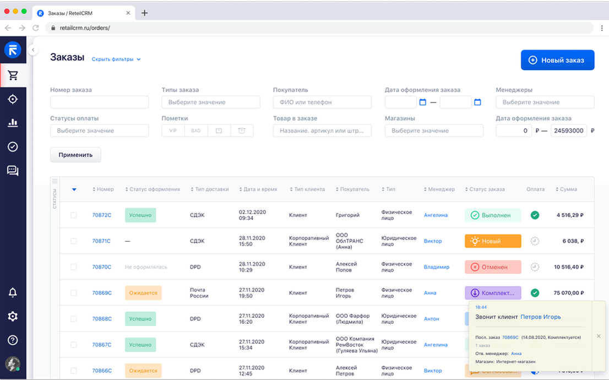The image size is (609, 380).
Task: Open the chats message sidebar icon
Action: (x=13, y=171)
